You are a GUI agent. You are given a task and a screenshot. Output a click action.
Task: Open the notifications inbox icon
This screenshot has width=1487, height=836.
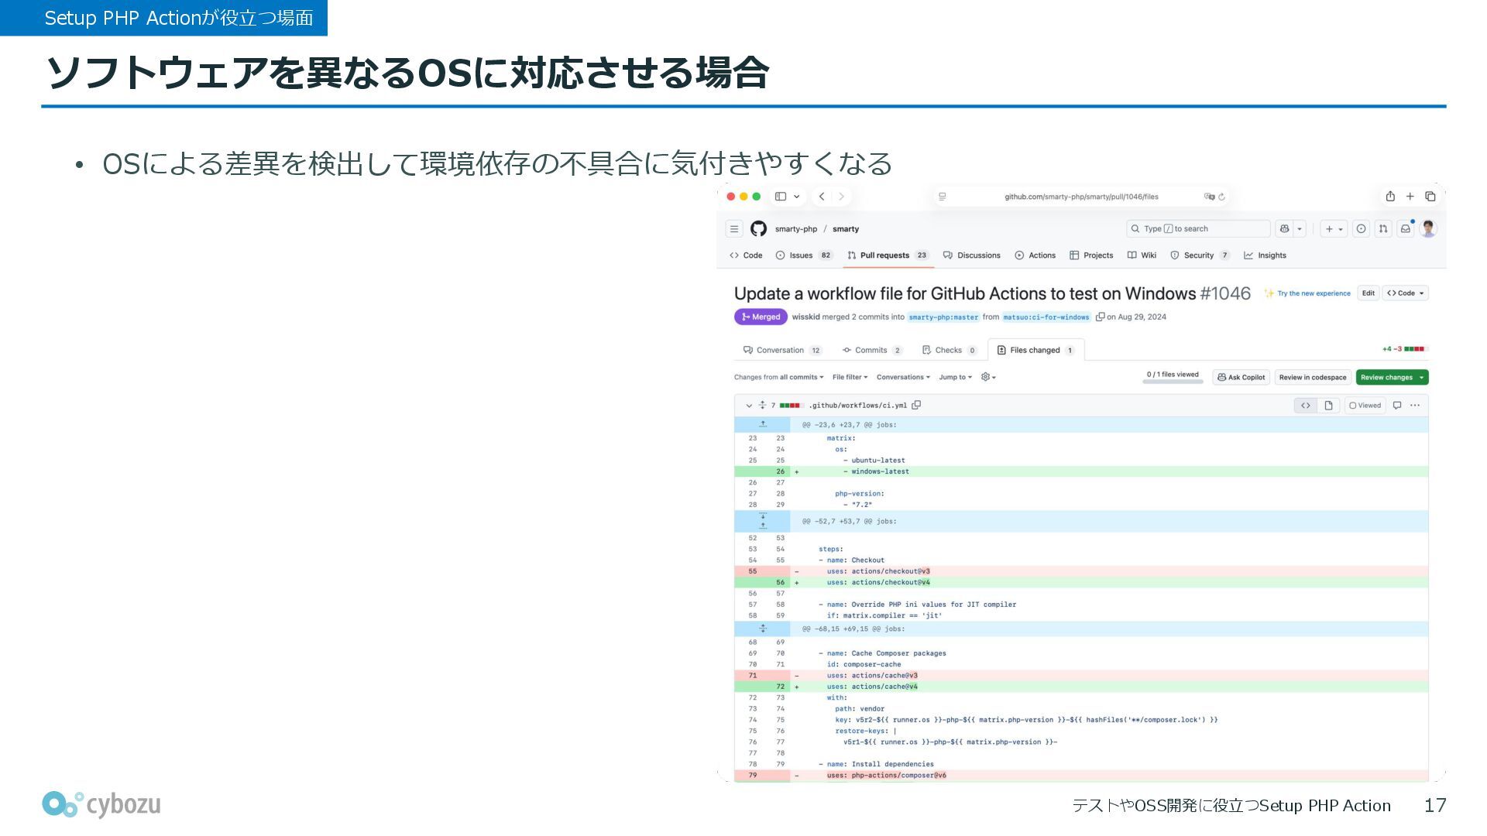coord(1405,228)
